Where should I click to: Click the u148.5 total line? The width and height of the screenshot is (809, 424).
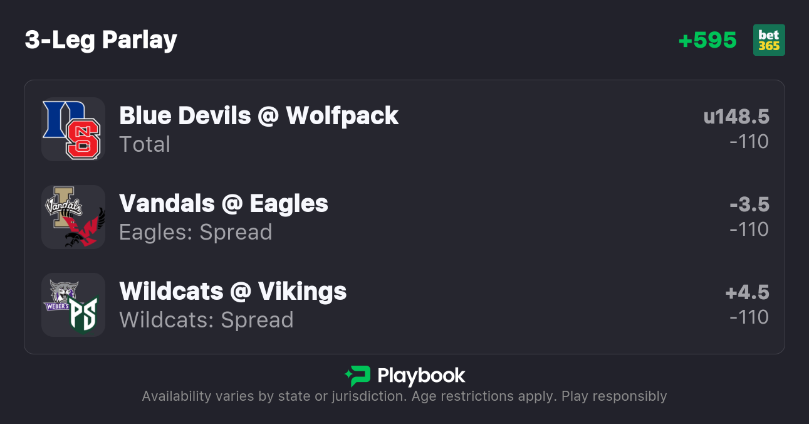(736, 117)
